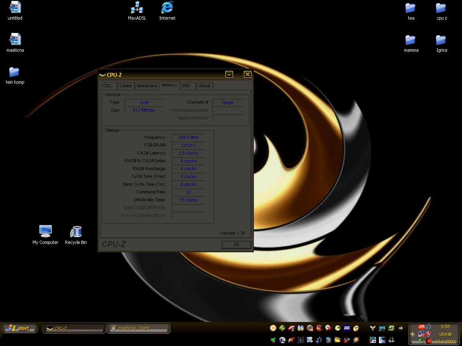Open the Recycle Bin
Image resolution: width=462 pixels, height=346 pixels.
76,232
